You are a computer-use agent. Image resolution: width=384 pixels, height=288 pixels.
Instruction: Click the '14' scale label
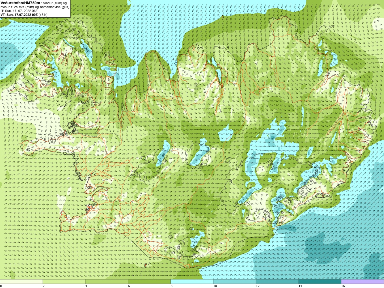300,286
